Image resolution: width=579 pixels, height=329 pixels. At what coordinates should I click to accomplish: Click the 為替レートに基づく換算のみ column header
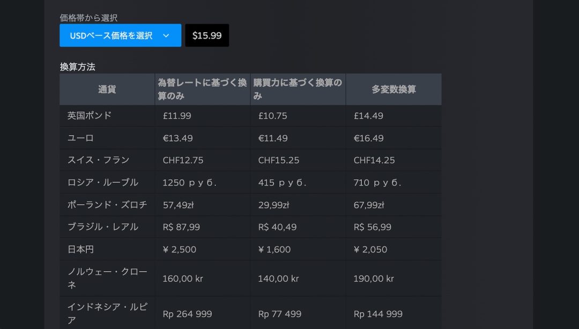tap(202, 89)
